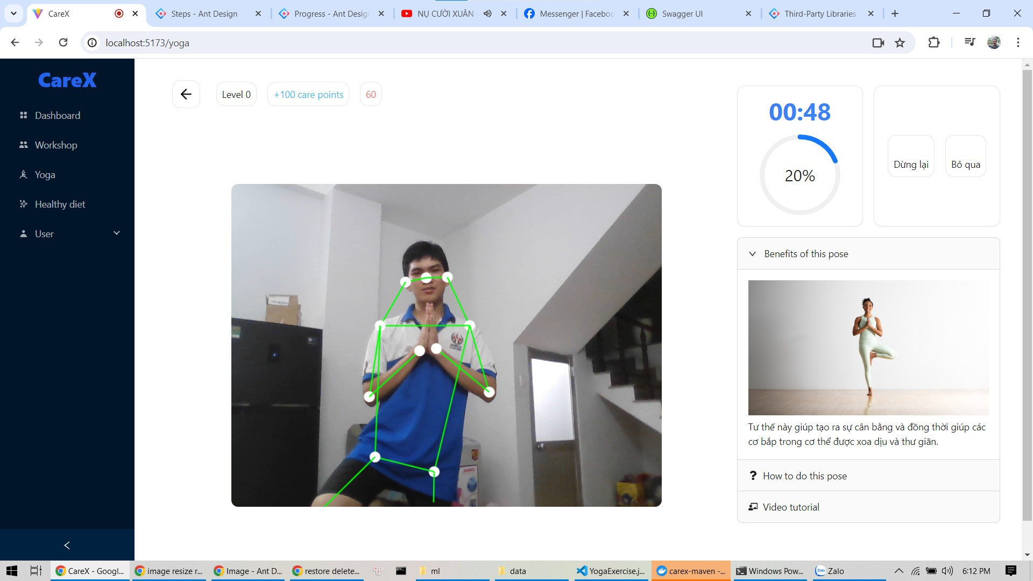Viewport: 1033px width, 581px height.
Task: Switch to the Swagger UI tab
Action: tap(682, 14)
